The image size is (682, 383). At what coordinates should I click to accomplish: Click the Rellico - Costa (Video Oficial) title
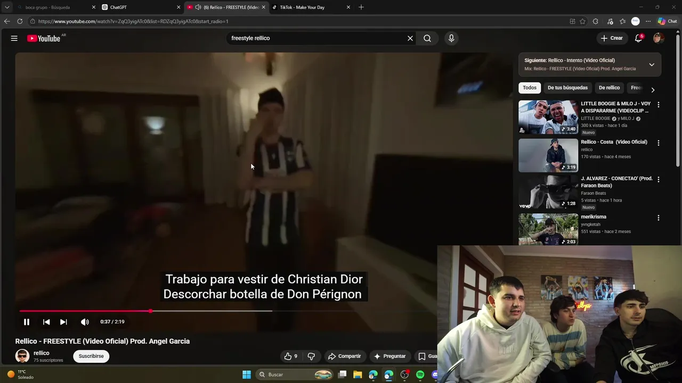[x=614, y=142]
